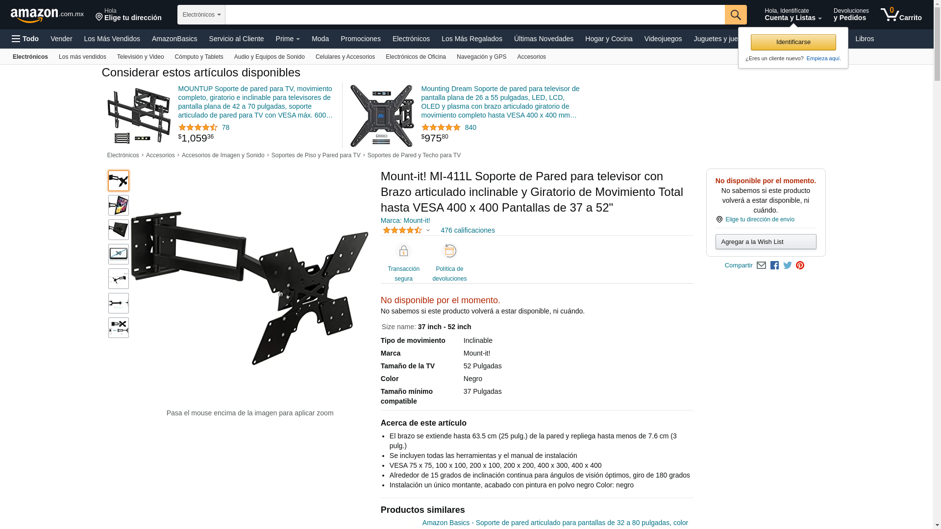Image resolution: width=941 pixels, height=529 pixels.
Task: Open the 476 calificaciones reviews link
Action: 468,230
